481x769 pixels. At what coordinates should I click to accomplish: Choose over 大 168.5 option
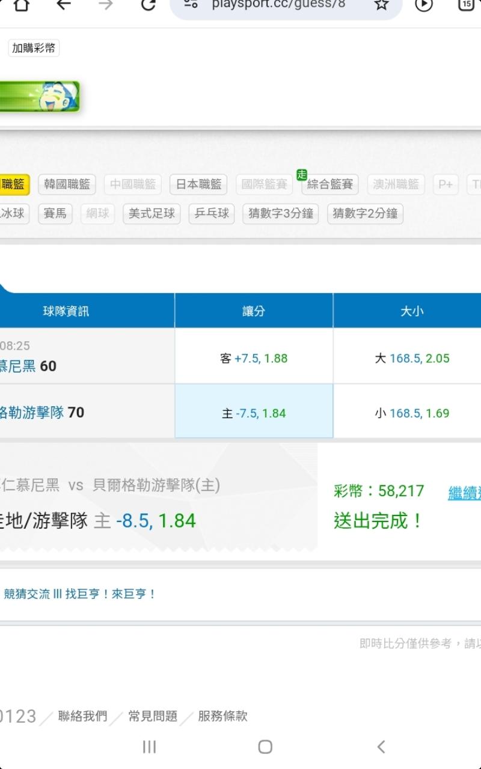coord(412,358)
